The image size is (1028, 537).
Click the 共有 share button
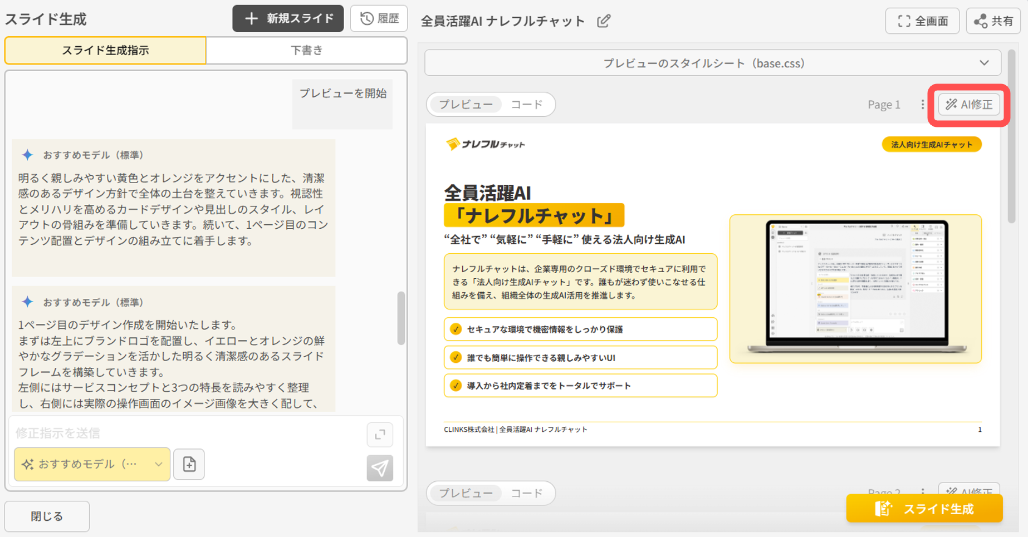[x=993, y=21]
